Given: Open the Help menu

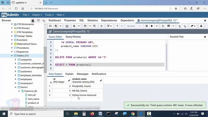Looking at the screenshot, I should click(x=60, y=15).
